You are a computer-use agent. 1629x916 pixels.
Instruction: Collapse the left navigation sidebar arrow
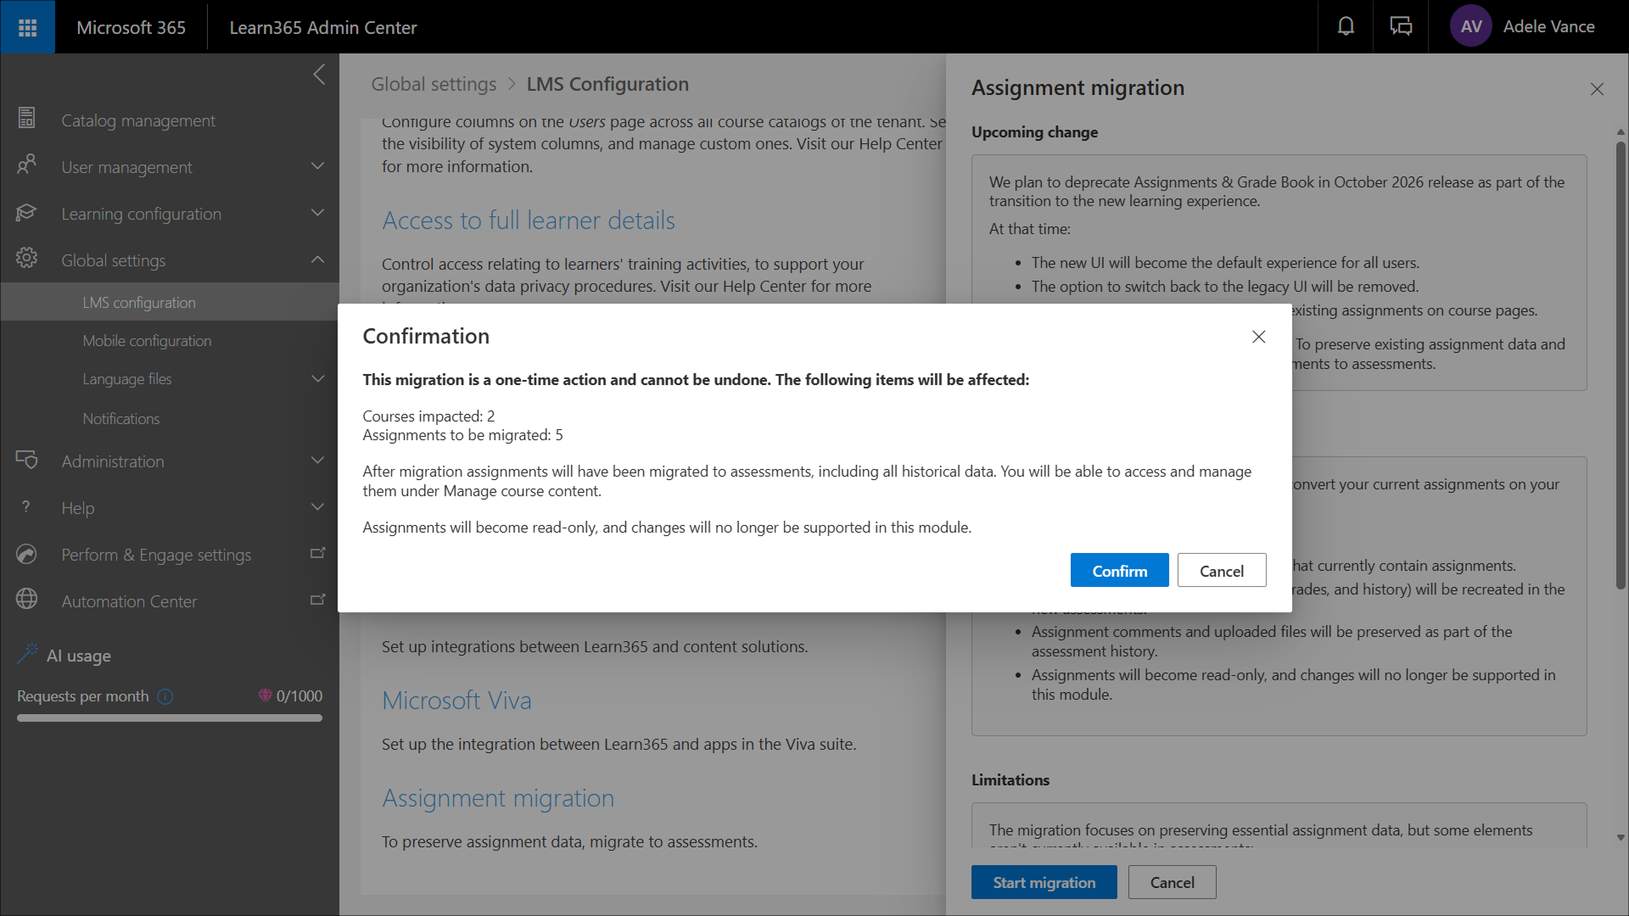point(319,75)
